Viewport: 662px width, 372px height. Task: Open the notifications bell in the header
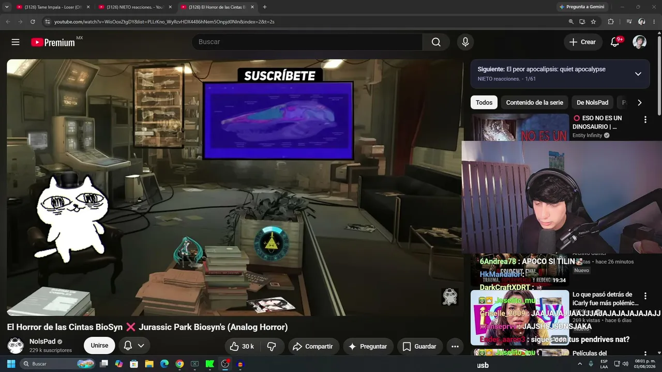[615, 42]
